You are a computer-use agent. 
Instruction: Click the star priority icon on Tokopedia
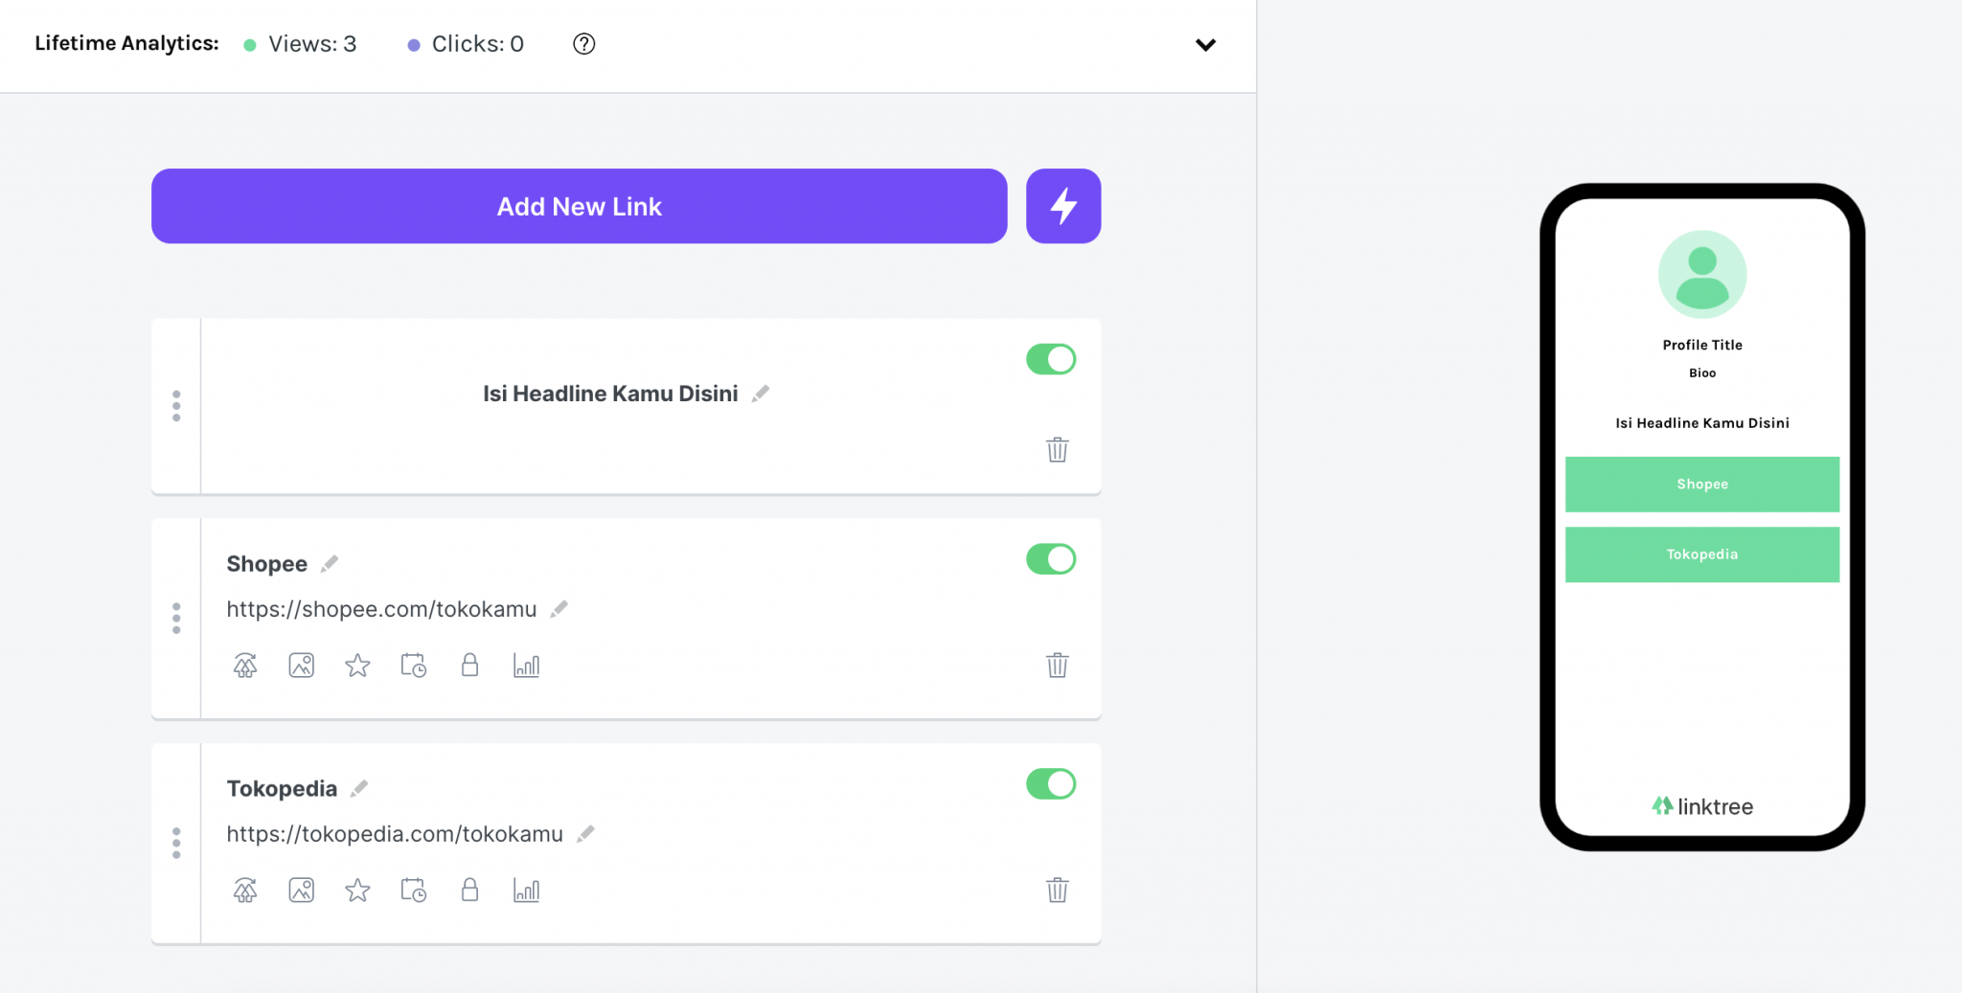357,891
